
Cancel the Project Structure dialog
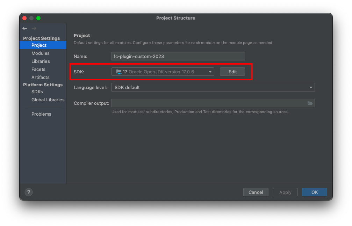pyautogui.click(x=256, y=192)
